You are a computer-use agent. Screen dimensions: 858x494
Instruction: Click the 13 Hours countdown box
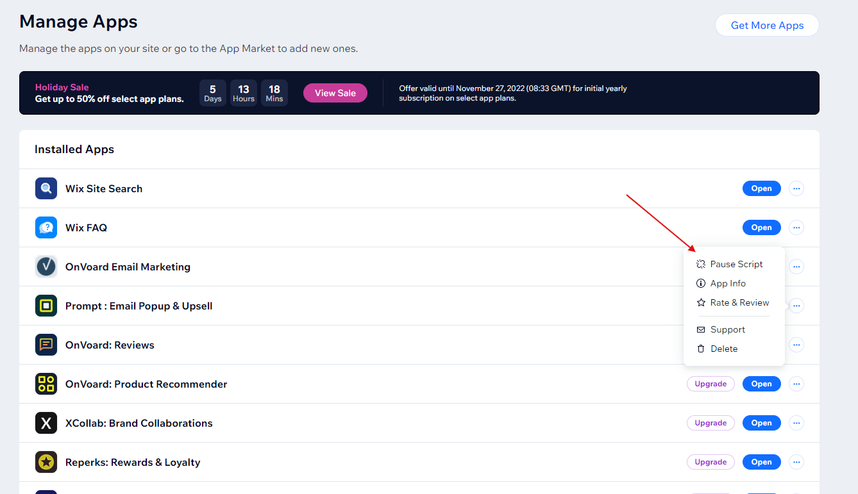pos(244,93)
